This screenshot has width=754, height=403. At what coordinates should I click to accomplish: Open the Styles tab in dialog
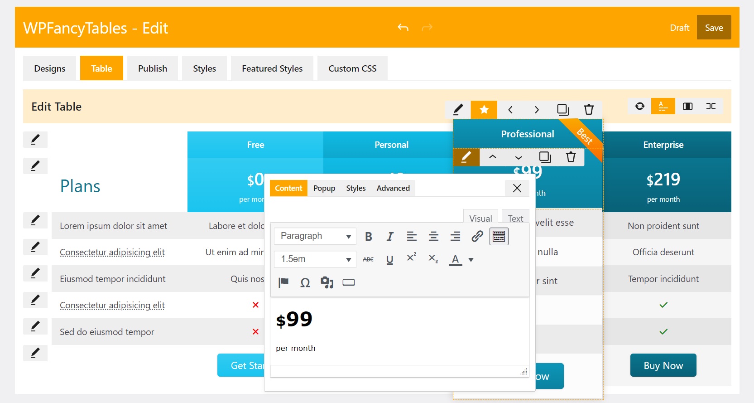coord(356,188)
